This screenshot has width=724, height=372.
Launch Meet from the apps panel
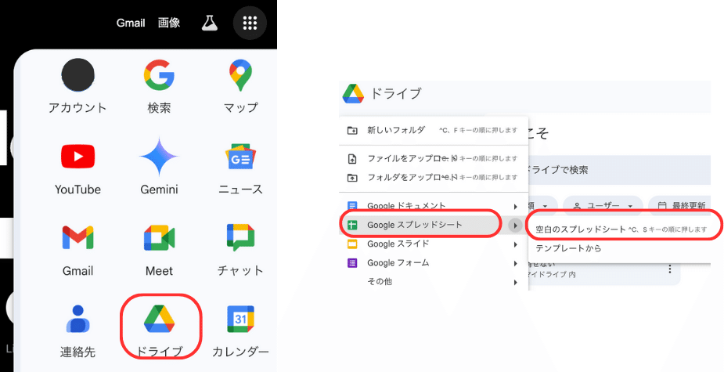click(x=159, y=250)
